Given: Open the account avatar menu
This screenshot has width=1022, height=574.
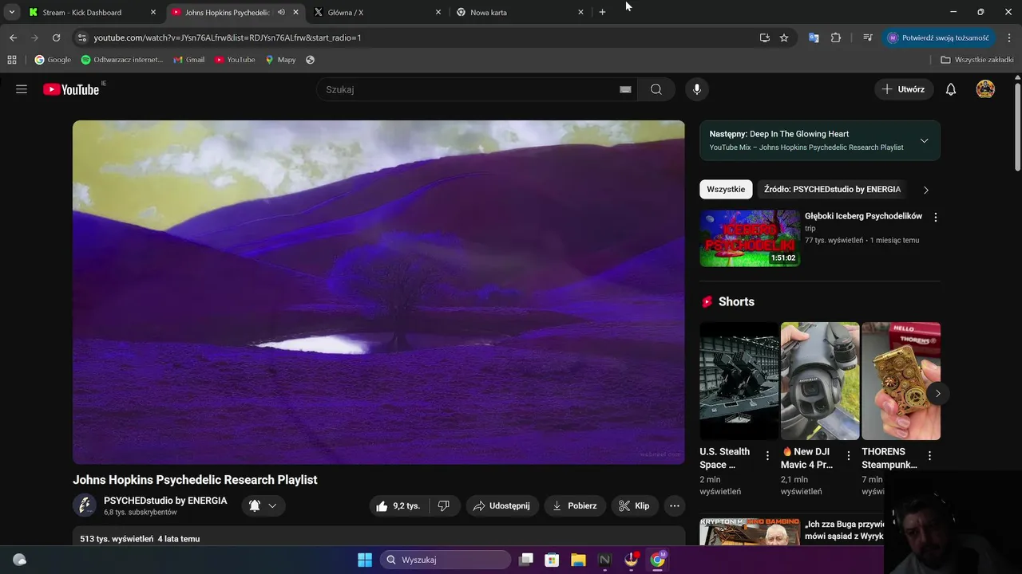Looking at the screenshot, I should (985, 89).
